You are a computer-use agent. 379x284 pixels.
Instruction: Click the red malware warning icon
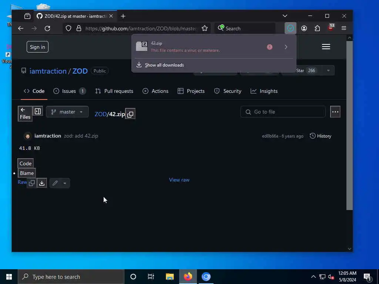point(269,47)
